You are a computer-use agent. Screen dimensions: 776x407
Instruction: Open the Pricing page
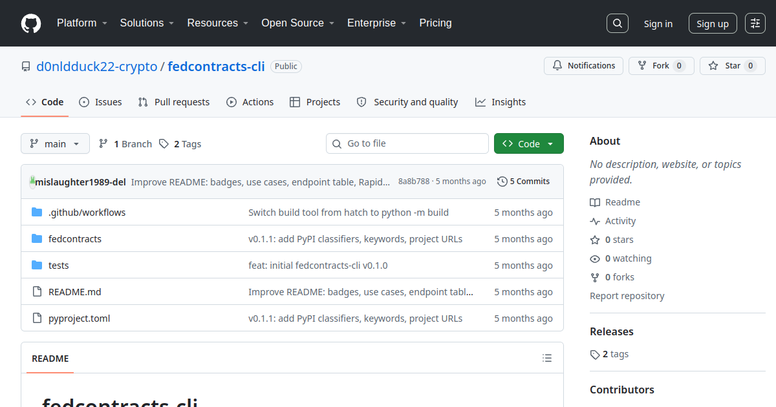click(435, 23)
